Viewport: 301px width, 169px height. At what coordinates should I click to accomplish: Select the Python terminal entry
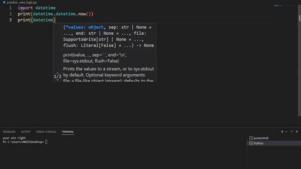coord(274,143)
